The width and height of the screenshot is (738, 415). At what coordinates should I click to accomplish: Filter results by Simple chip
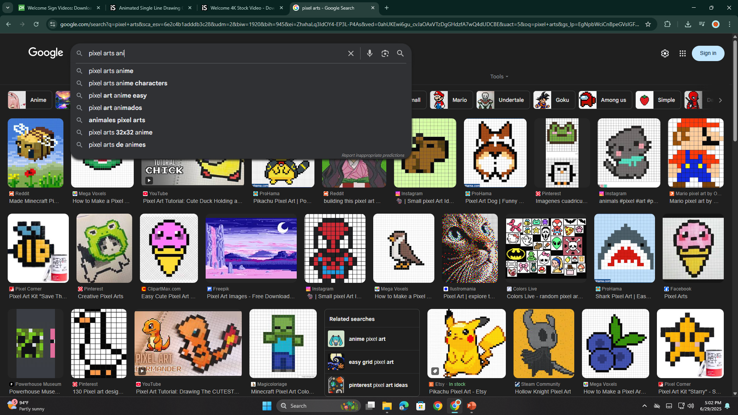[x=658, y=100]
